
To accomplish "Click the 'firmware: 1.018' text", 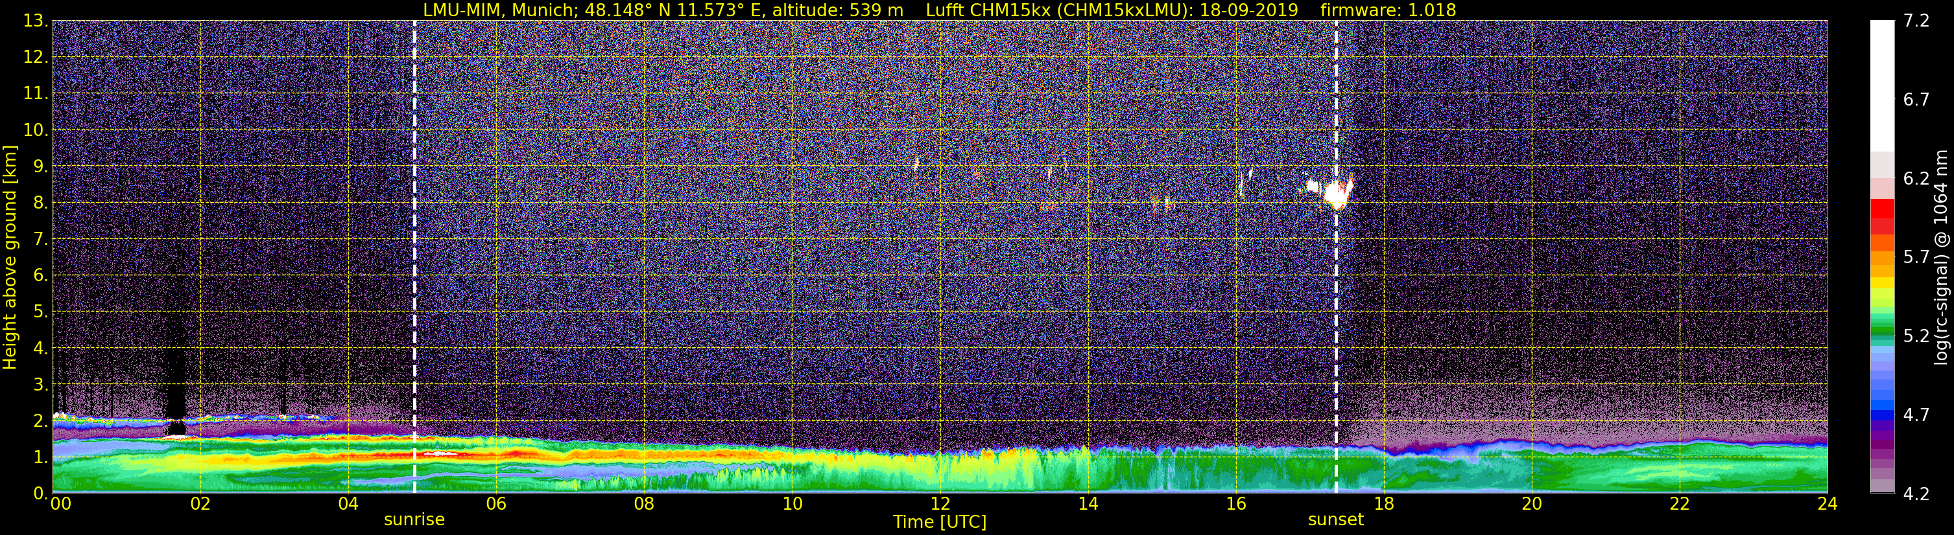I will pyautogui.click(x=1388, y=10).
